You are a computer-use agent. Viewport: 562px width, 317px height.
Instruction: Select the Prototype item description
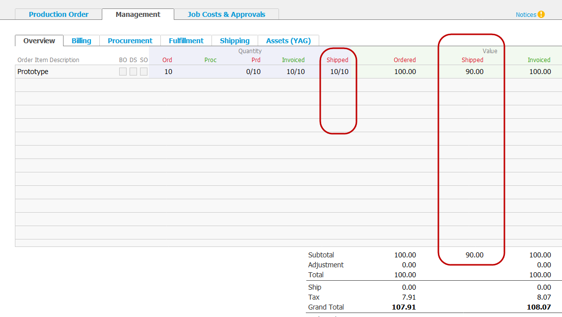(x=33, y=72)
